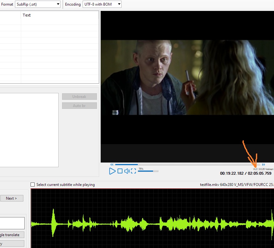Go to the Next > subtitle

[12, 198]
